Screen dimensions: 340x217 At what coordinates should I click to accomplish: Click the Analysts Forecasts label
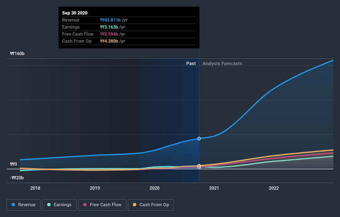point(222,63)
